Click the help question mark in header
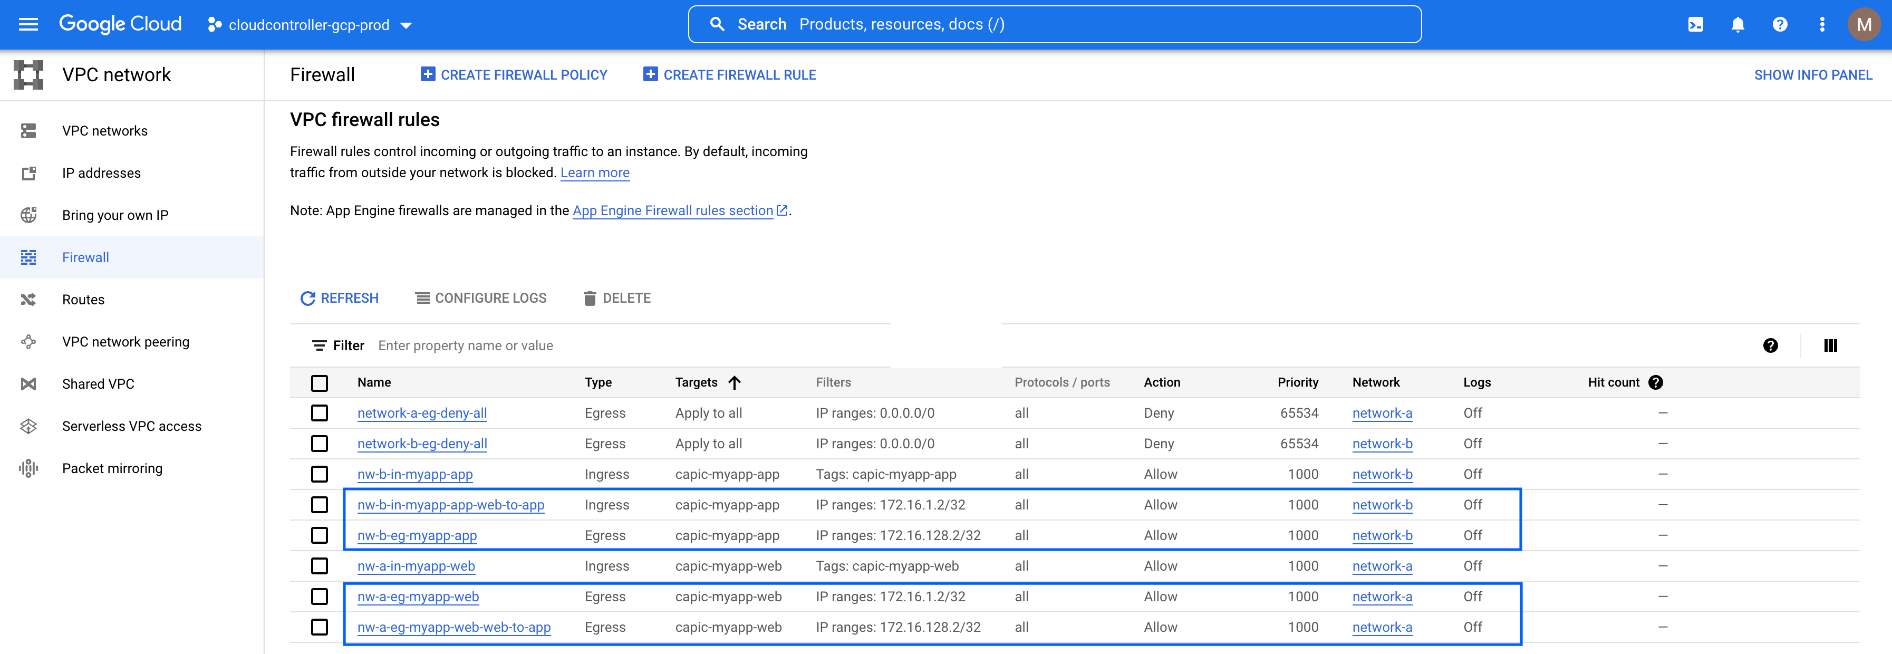This screenshot has width=1892, height=654. coord(1780,24)
